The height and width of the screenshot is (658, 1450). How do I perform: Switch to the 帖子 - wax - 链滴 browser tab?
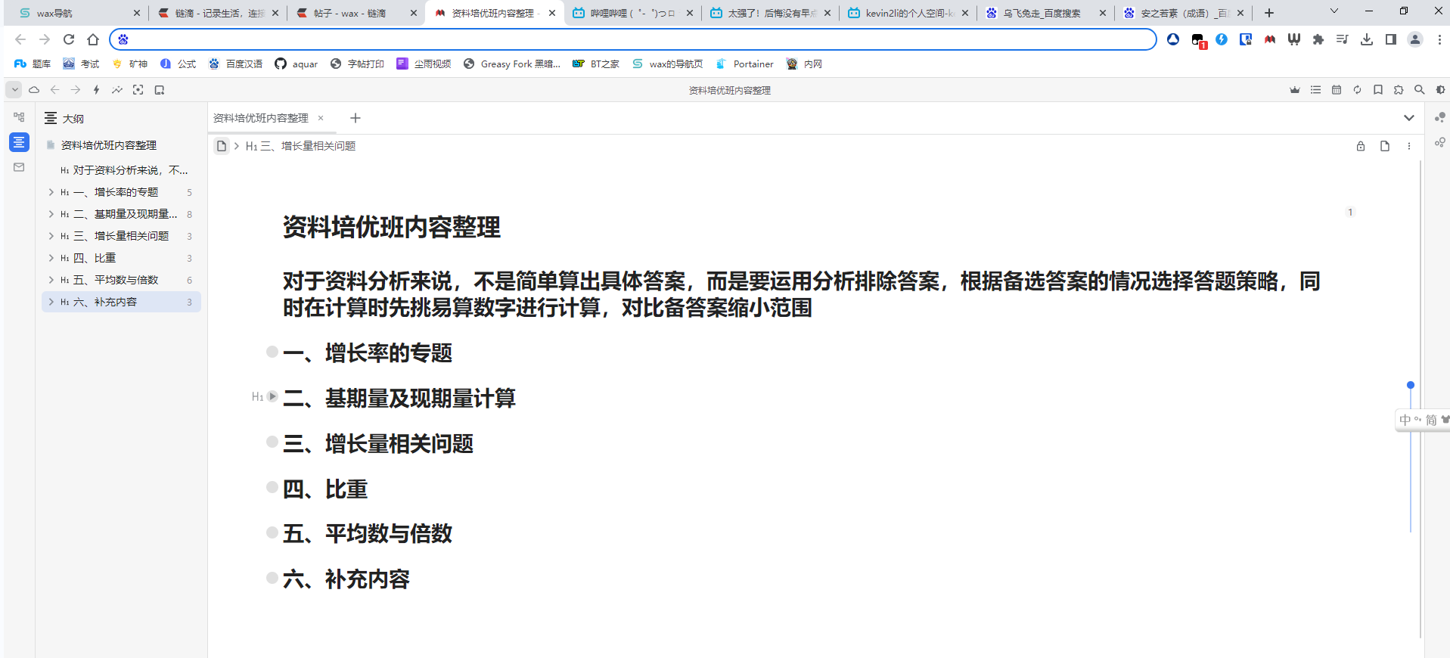click(x=357, y=13)
